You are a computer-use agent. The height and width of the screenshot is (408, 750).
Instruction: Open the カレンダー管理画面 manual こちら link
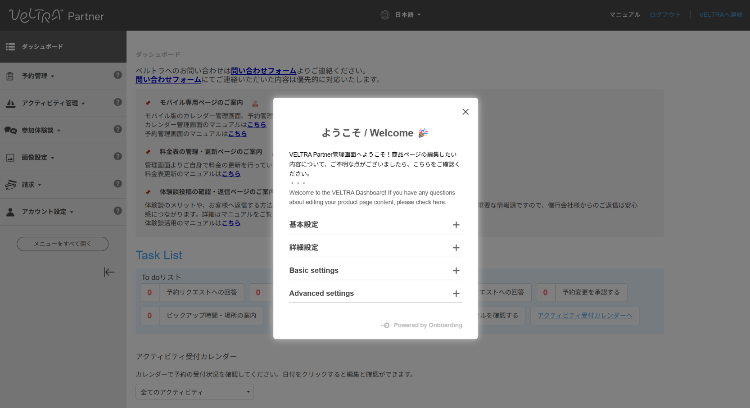pyautogui.click(x=257, y=125)
